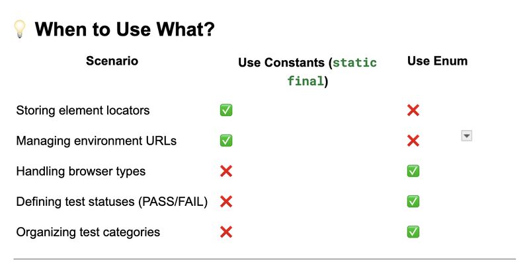
Task: Click red cross under Constants for test categories
Action: click(226, 232)
